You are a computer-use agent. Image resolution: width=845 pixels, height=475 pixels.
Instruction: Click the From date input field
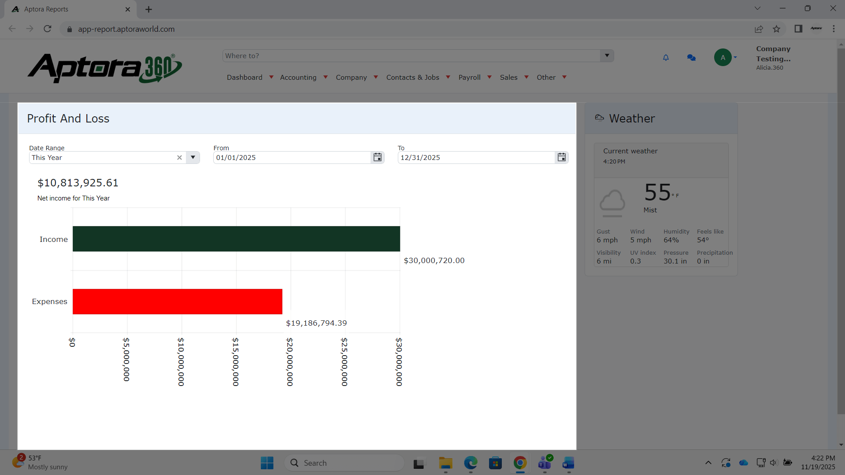click(x=292, y=157)
